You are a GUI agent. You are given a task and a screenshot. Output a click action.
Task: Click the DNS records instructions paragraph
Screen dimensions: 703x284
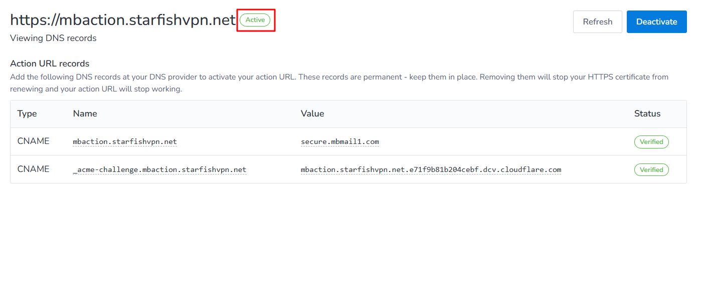click(339, 83)
